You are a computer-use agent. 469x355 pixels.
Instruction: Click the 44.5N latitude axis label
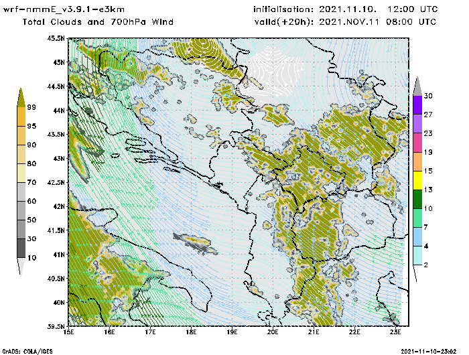56,86
